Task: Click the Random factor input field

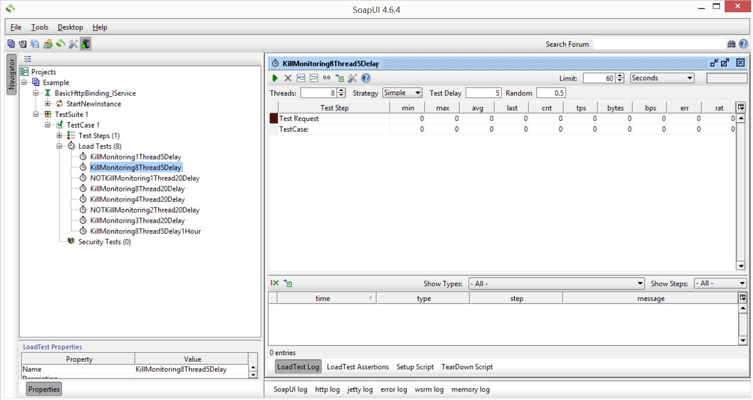Action: (551, 93)
